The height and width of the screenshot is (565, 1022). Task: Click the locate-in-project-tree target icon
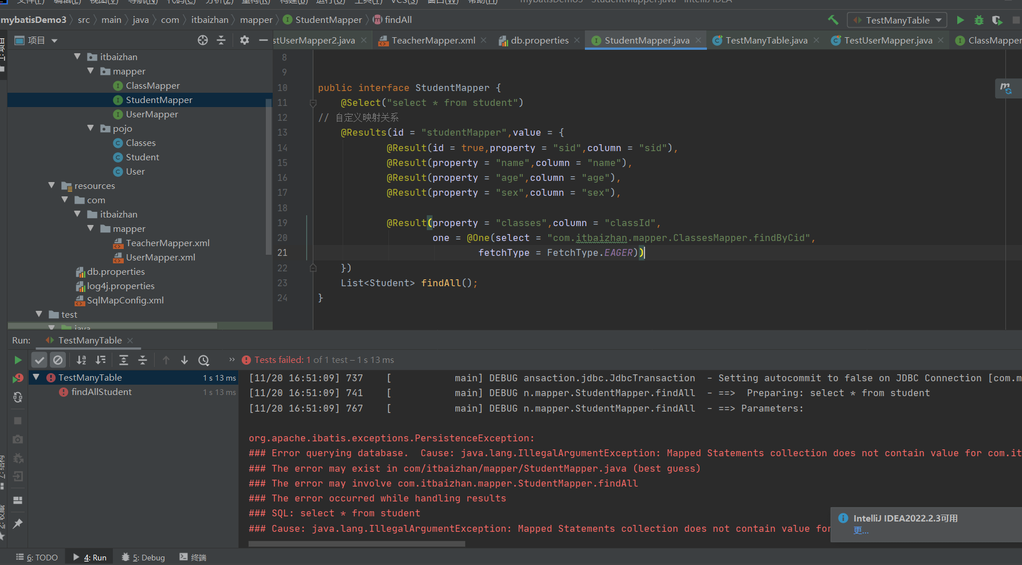point(203,40)
